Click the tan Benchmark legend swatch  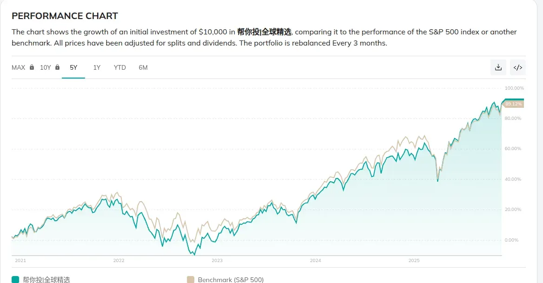coord(190,279)
